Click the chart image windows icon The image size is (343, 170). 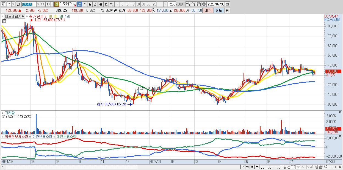321,167
